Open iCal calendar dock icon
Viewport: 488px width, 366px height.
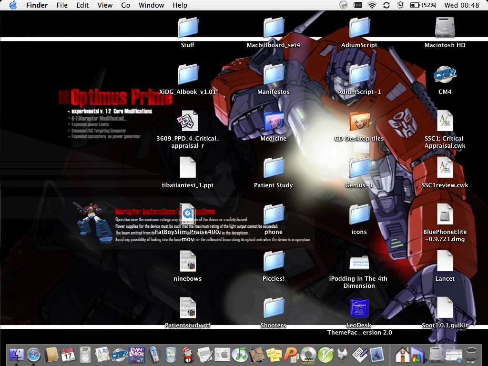pyautogui.click(x=68, y=354)
